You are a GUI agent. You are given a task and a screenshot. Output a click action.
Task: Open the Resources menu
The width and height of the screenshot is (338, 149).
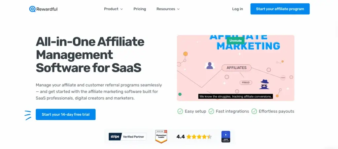pyautogui.click(x=168, y=9)
